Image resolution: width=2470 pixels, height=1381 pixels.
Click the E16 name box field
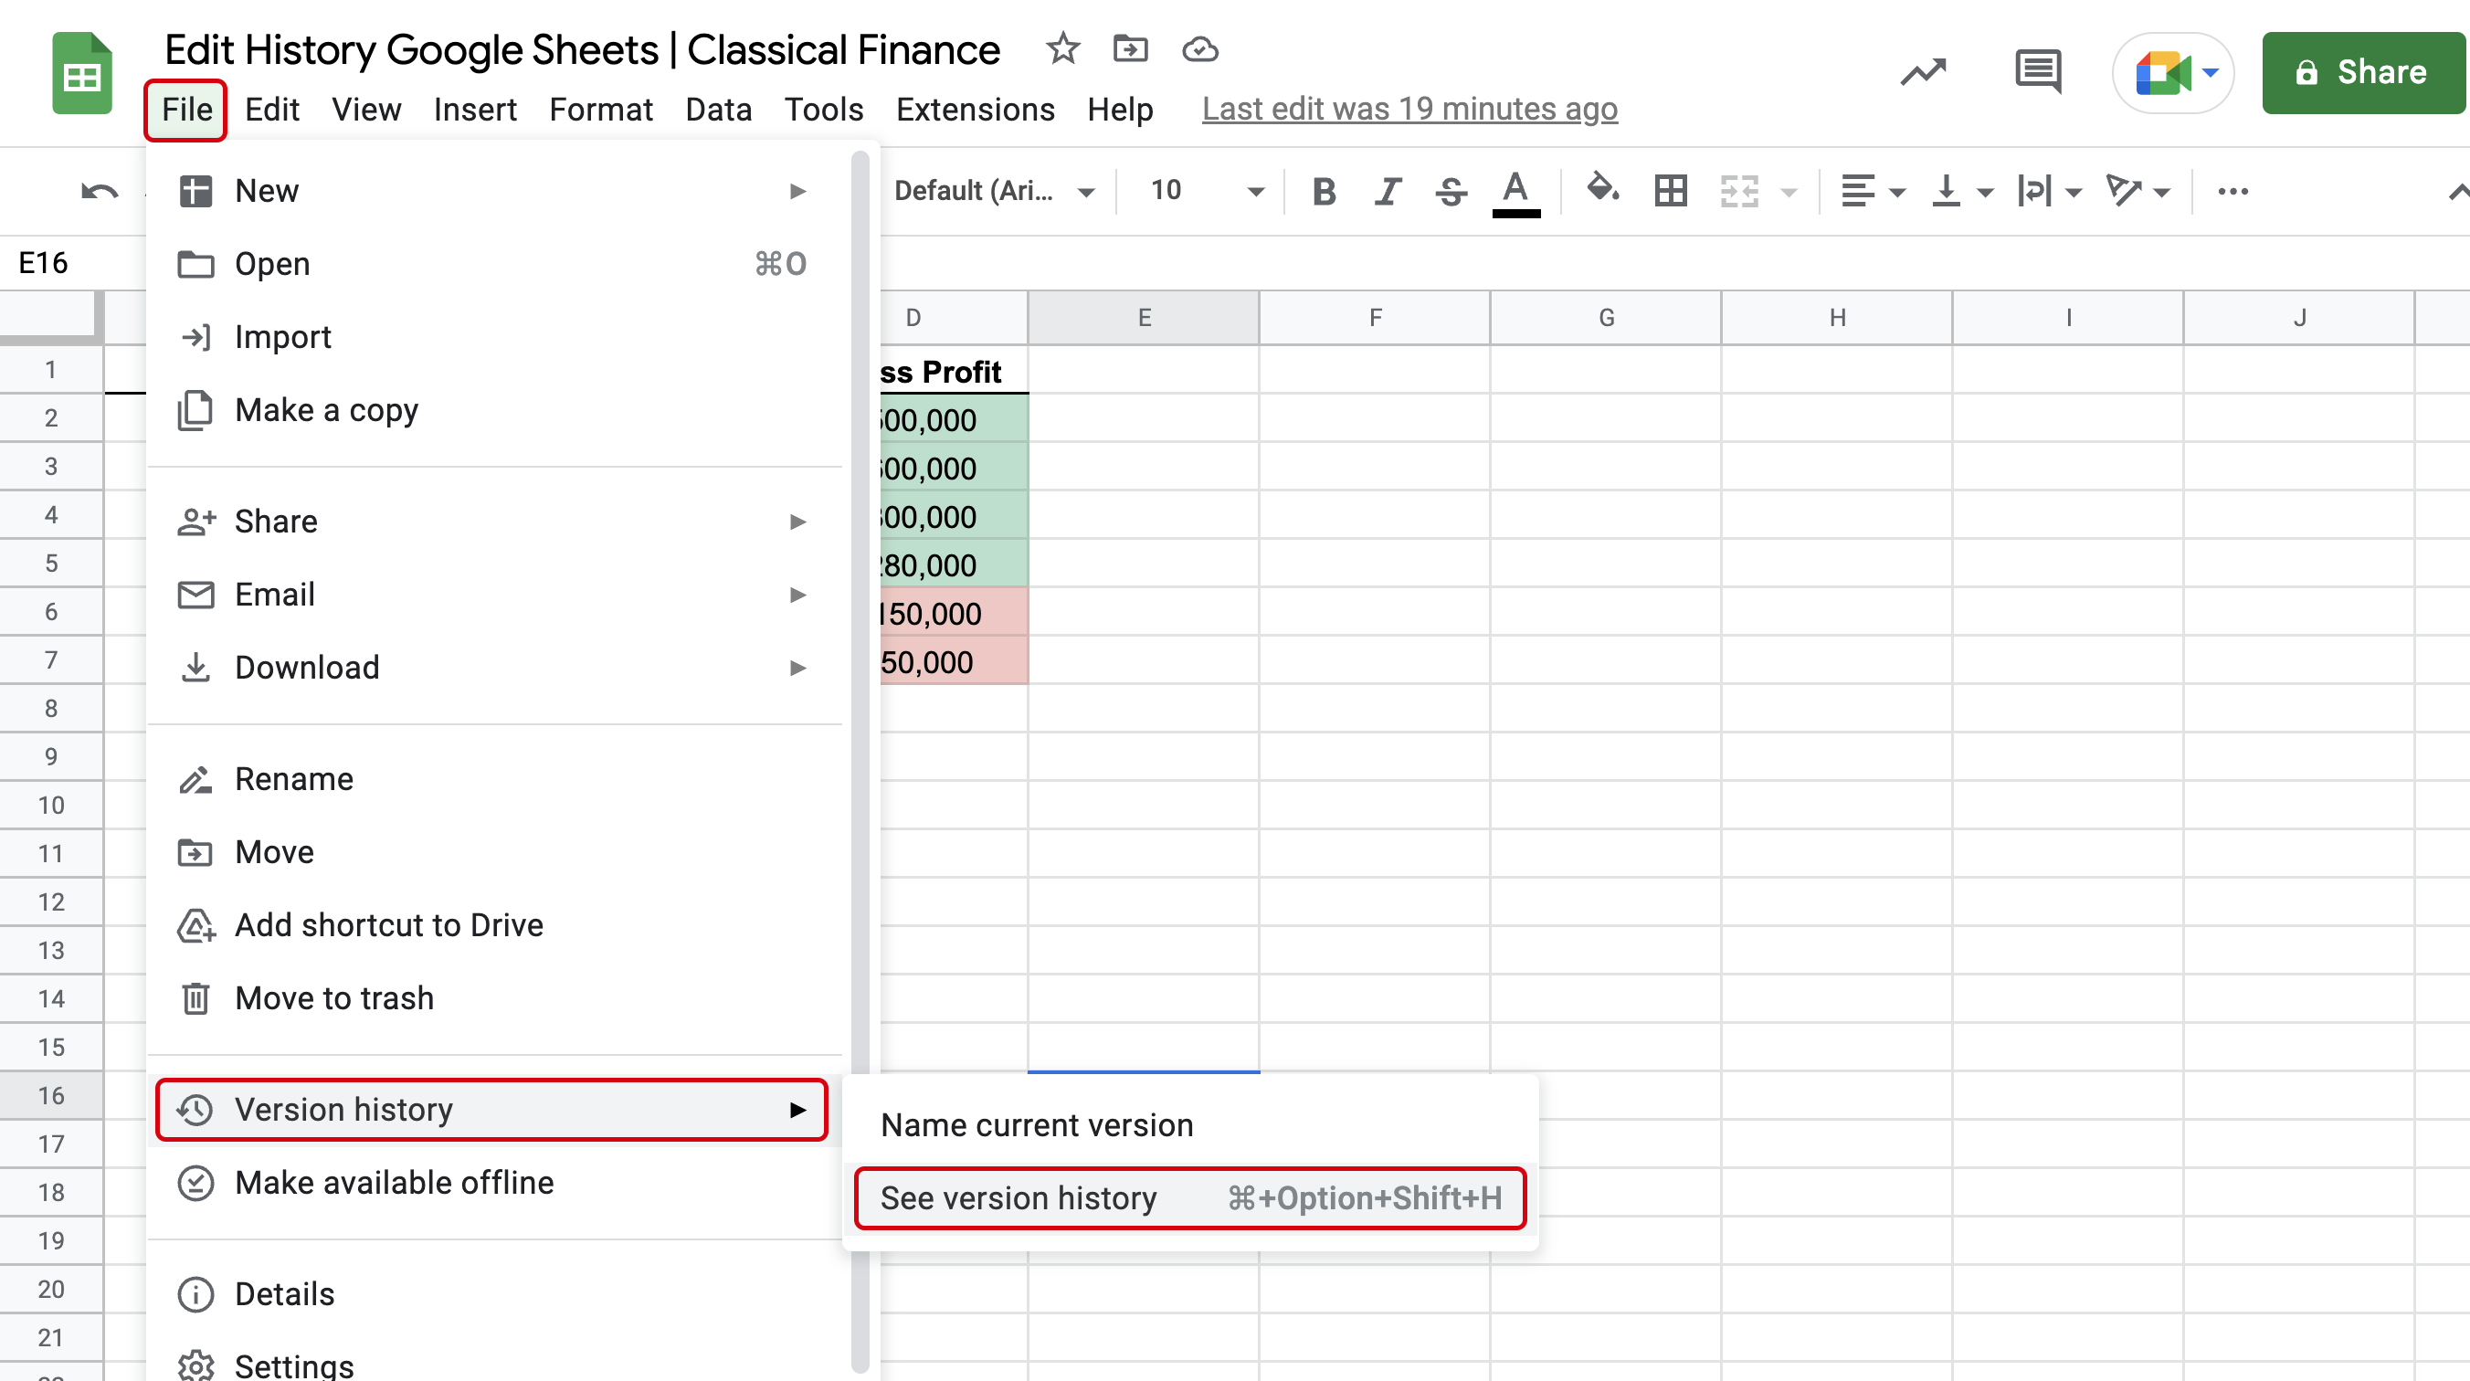pyautogui.click(x=43, y=262)
